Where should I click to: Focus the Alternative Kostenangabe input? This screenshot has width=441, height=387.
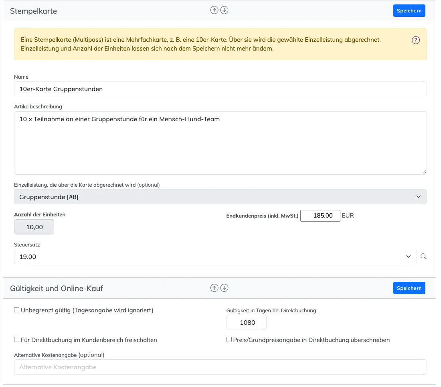point(220,367)
